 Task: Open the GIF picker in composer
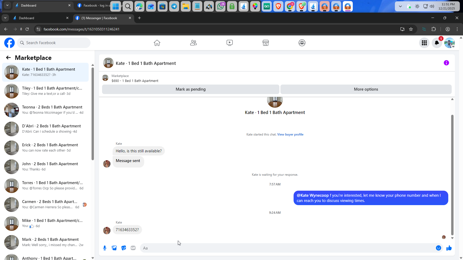133,248
